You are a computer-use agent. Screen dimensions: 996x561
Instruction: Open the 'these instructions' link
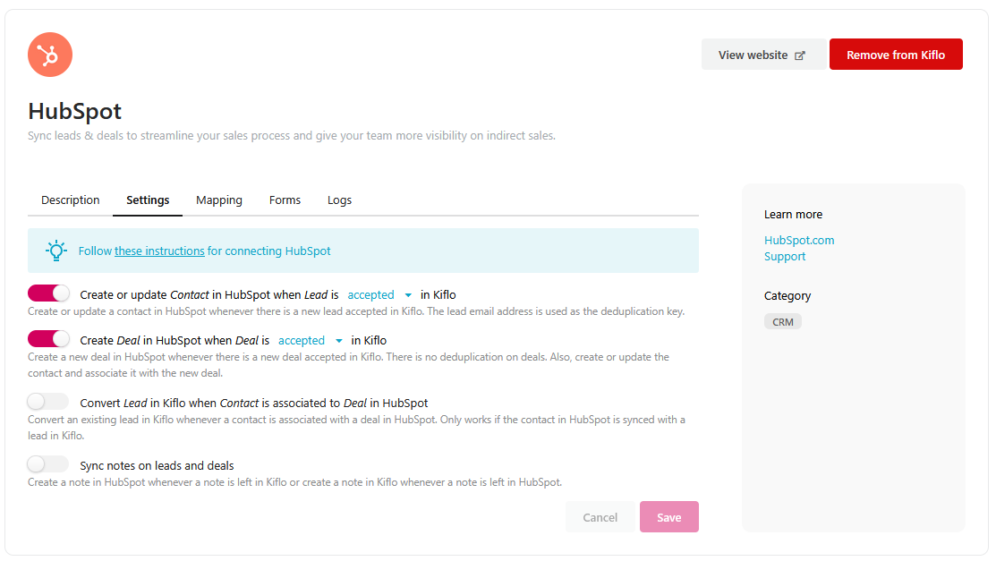pos(159,251)
